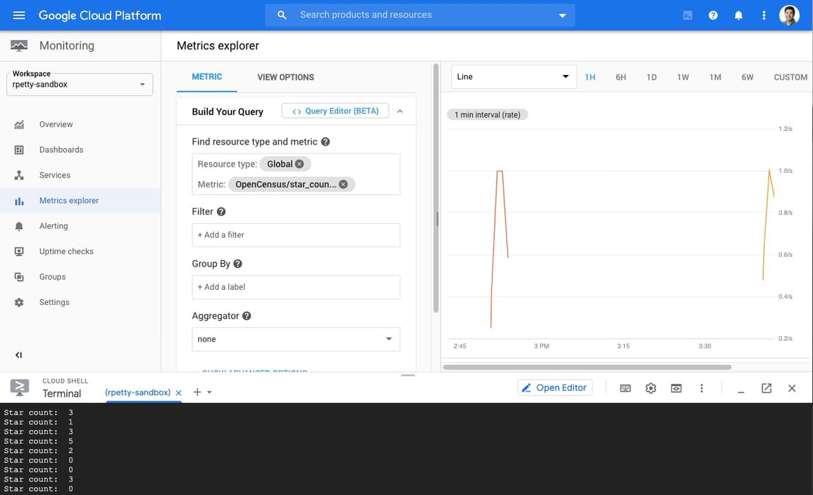Remove the OpenCensus metric chip

343,184
